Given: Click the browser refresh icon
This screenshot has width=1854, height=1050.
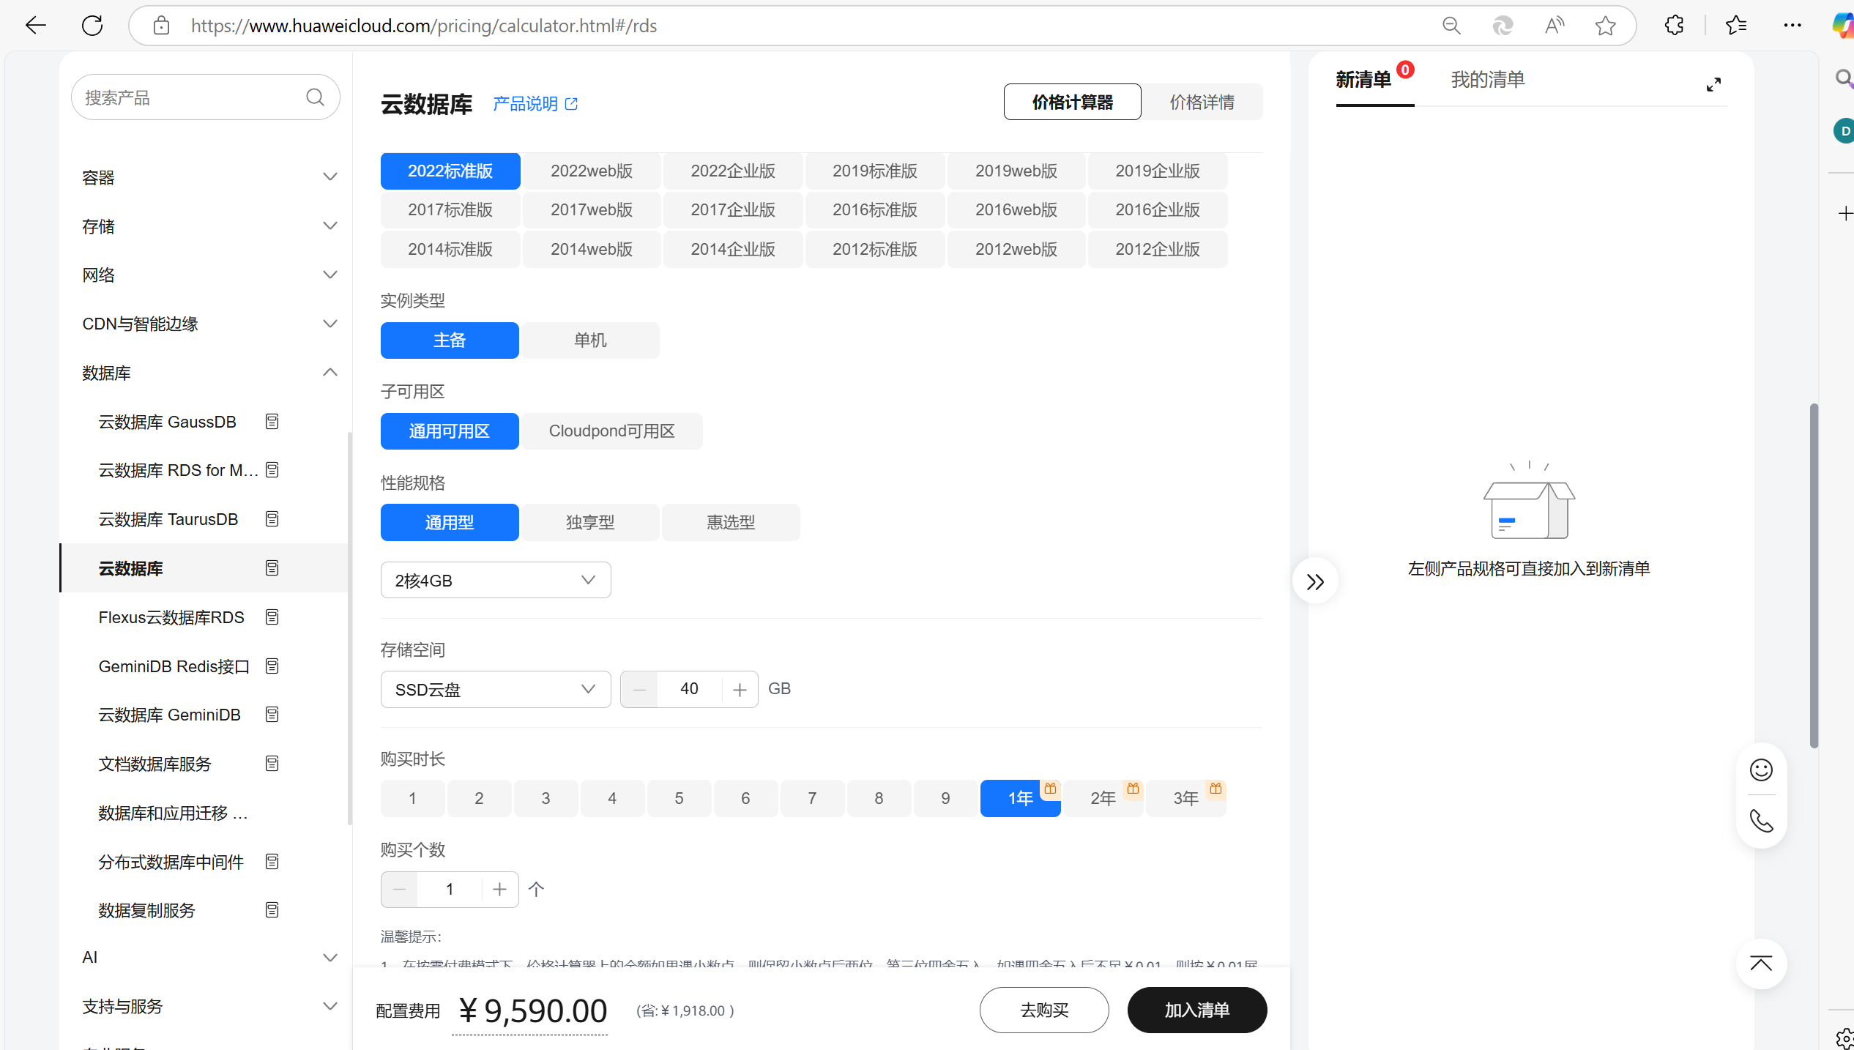Looking at the screenshot, I should (92, 26).
